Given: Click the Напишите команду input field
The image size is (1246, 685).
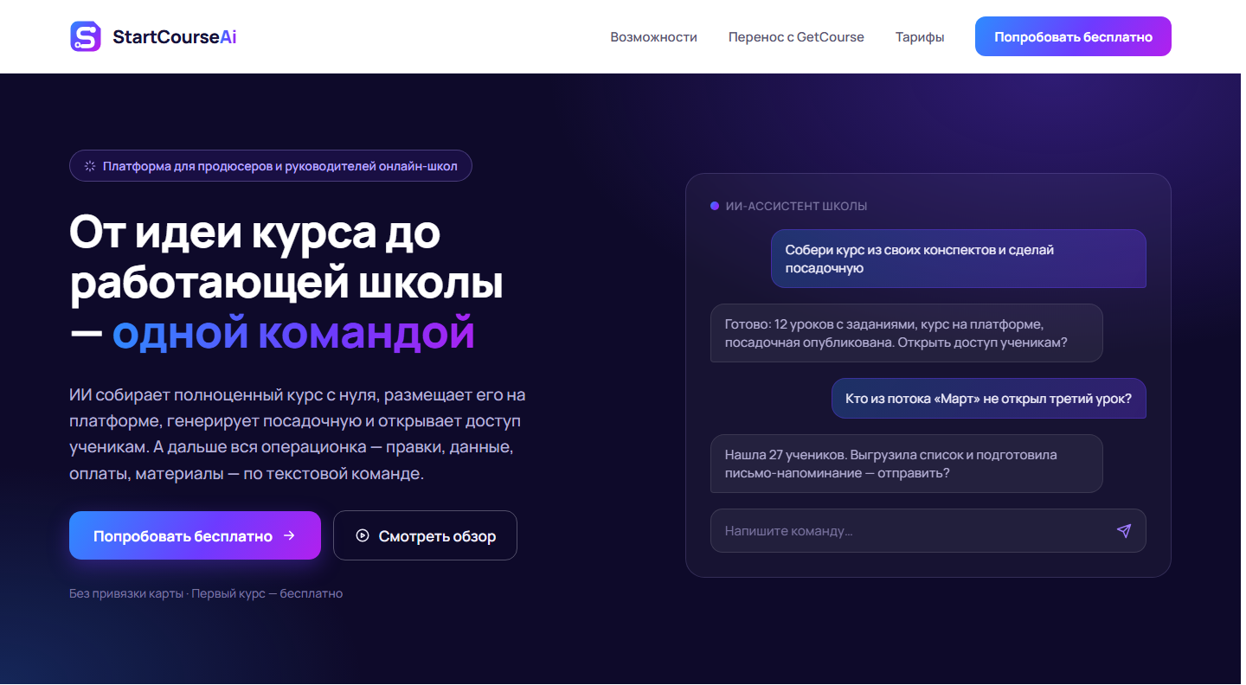Looking at the screenshot, I should (928, 530).
